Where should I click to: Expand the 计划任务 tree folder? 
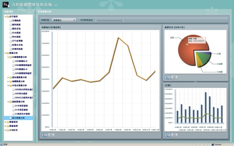coord(5,130)
